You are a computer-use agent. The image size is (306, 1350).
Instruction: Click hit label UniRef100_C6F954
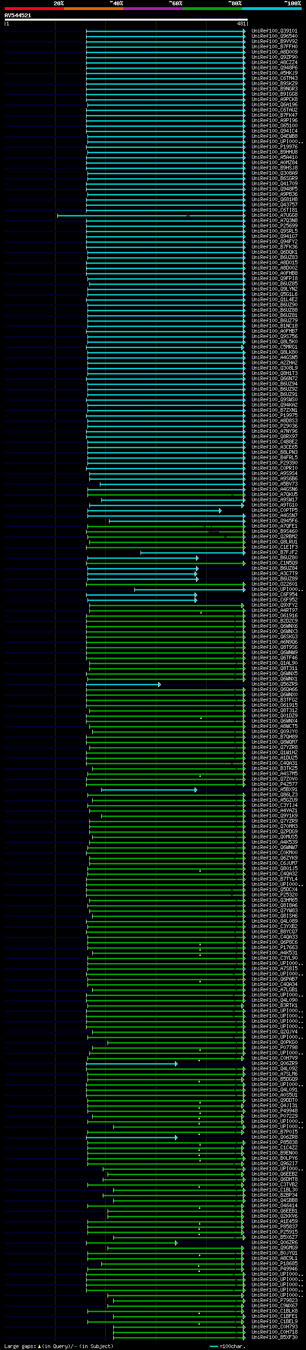[274, 595]
